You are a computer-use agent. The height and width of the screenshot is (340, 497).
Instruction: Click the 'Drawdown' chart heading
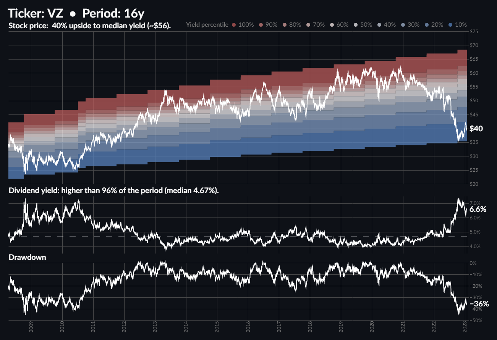coord(27,257)
